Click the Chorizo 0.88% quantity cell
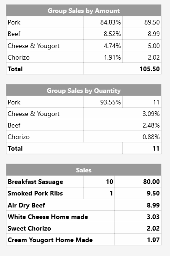The image size is (170, 256). pyautogui.click(x=122, y=137)
